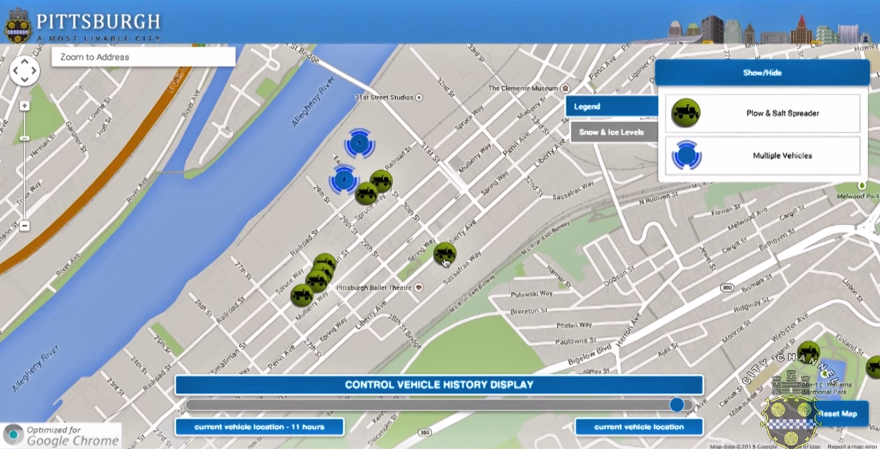The image size is (880, 449).
Task: Click the Pittsburgh Ballet Theatre place icon
Action: coord(418,287)
